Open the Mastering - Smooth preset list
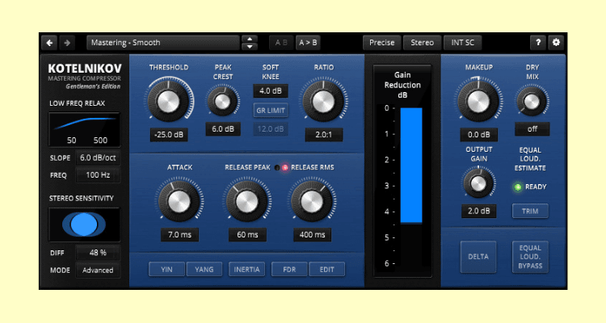The width and height of the screenshot is (606, 323). click(163, 43)
